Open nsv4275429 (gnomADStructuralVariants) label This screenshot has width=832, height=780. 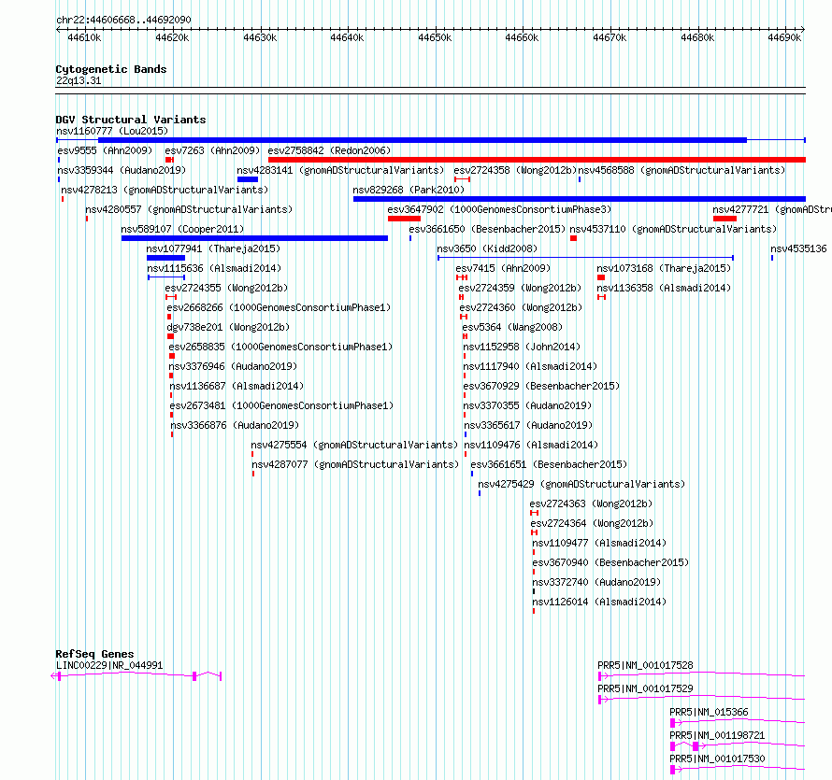pos(581,484)
